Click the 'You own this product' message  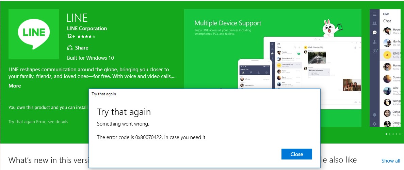[48, 107]
